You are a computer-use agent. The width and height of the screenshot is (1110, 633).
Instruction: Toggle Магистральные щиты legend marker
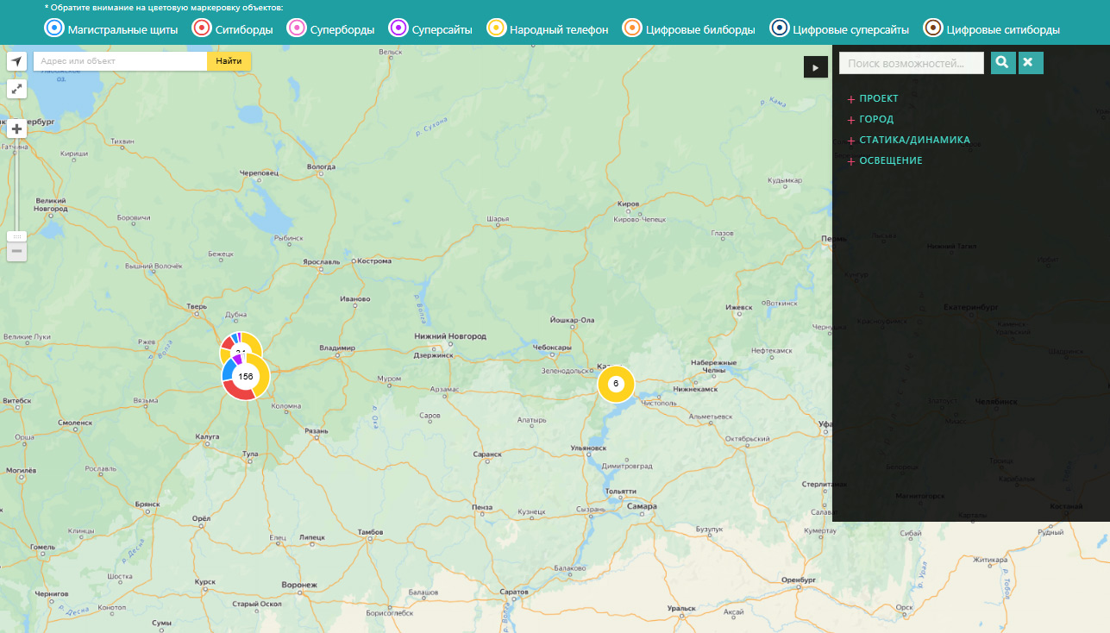tap(54, 28)
